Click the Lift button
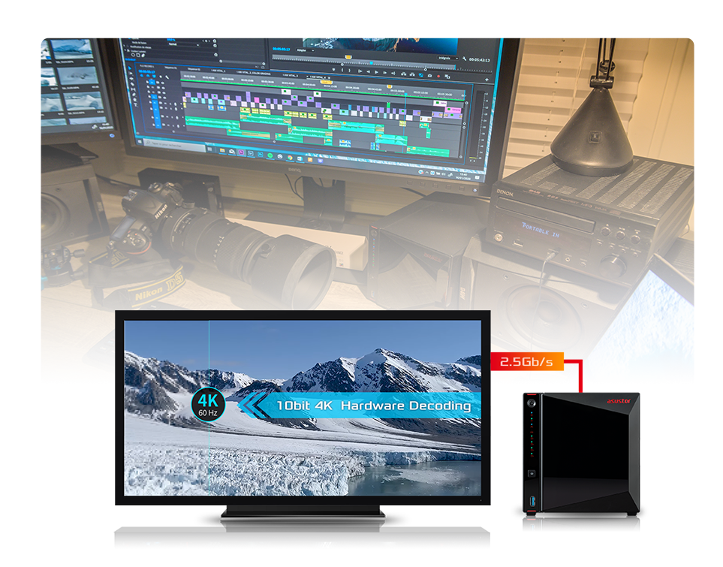 403,74
